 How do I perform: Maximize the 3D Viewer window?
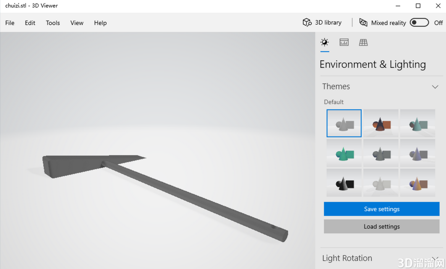tap(418, 6)
